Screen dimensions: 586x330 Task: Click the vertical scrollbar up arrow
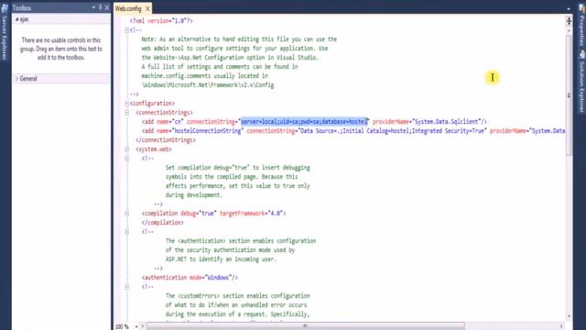(x=569, y=30)
